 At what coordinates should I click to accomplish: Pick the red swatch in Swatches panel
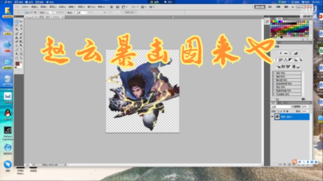pyautogui.click(x=272, y=22)
